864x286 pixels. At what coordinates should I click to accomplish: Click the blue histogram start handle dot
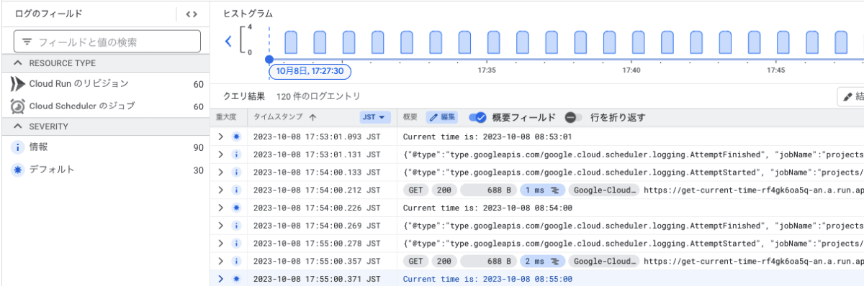point(269,60)
